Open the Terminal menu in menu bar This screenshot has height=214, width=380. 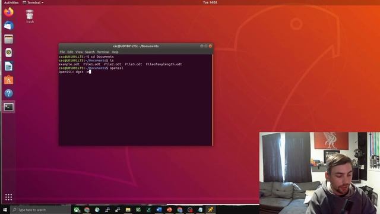[103, 52]
